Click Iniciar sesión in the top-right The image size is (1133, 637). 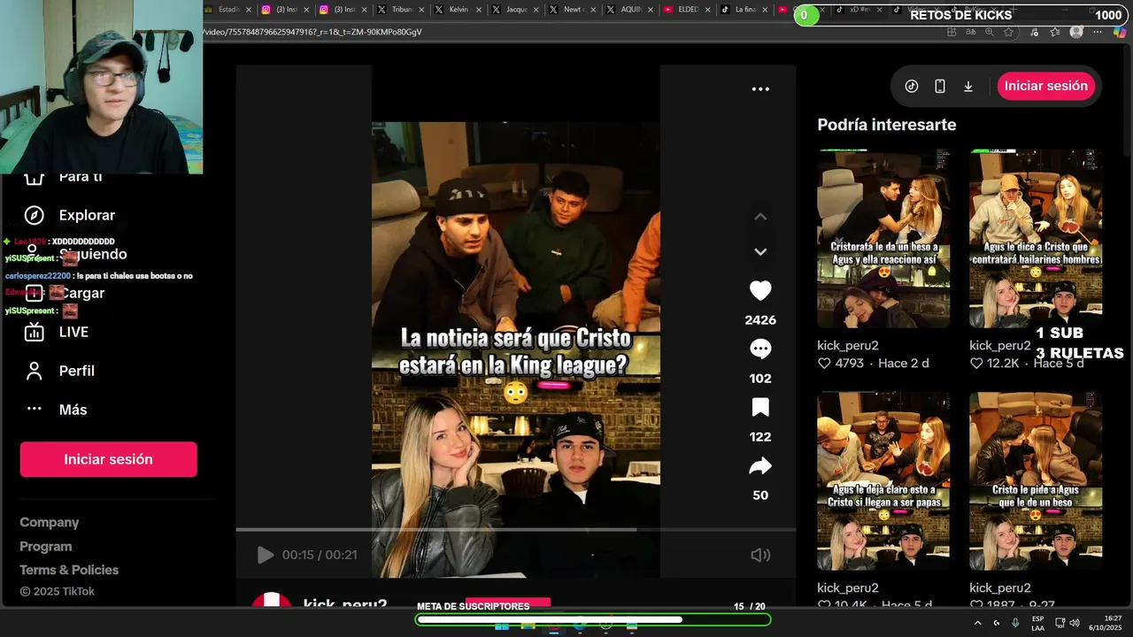pyautogui.click(x=1046, y=86)
